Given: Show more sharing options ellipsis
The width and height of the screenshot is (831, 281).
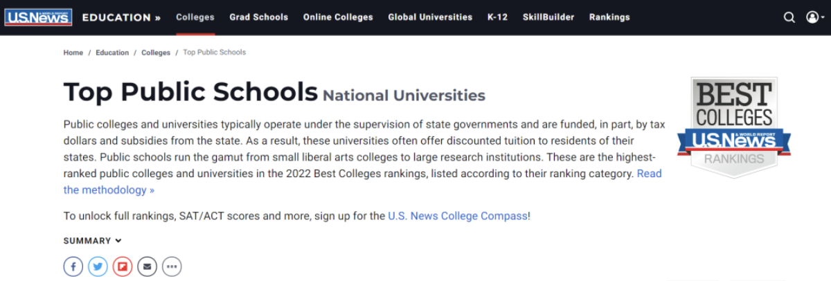Looking at the screenshot, I should pyautogui.click(x=172, y=266).
